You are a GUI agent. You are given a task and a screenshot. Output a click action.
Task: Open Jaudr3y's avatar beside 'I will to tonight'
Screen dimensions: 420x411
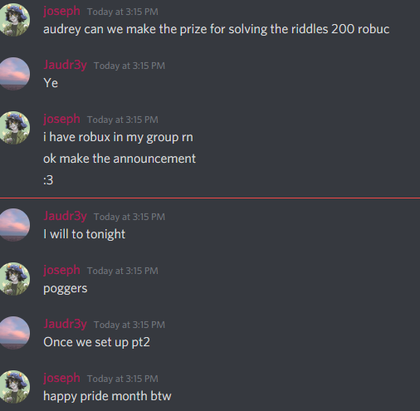point(14,225)
